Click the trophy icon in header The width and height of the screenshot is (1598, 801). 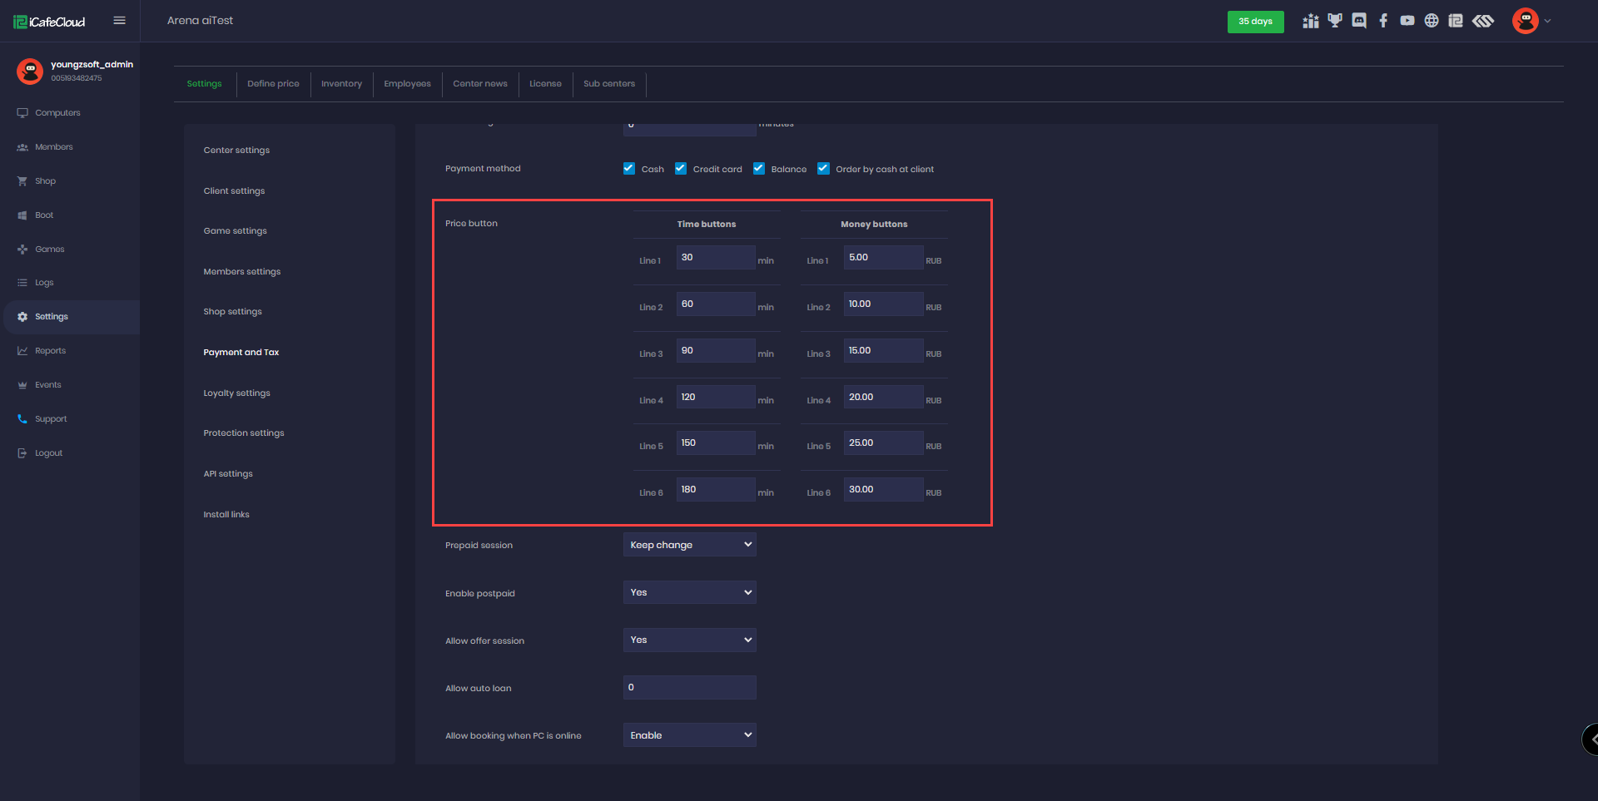tap(1335, 21)
